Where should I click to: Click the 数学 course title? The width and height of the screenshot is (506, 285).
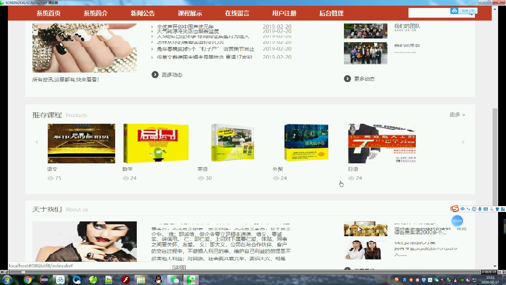pos(127,169)
